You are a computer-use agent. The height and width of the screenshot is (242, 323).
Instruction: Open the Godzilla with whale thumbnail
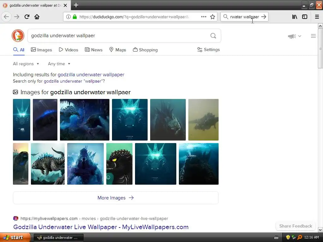click(48, 164)
